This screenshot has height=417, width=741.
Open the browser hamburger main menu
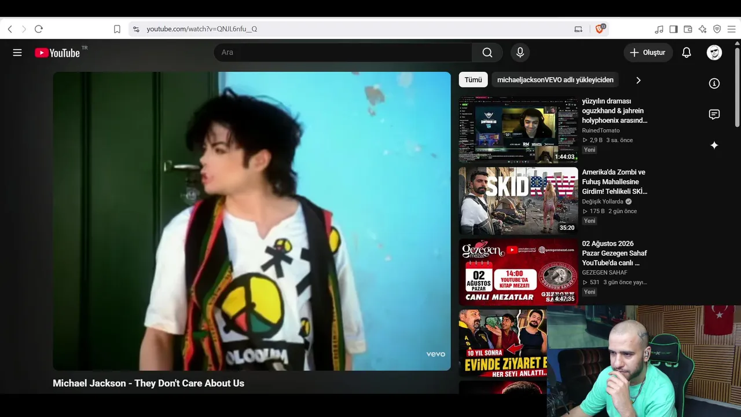point(731,29)
